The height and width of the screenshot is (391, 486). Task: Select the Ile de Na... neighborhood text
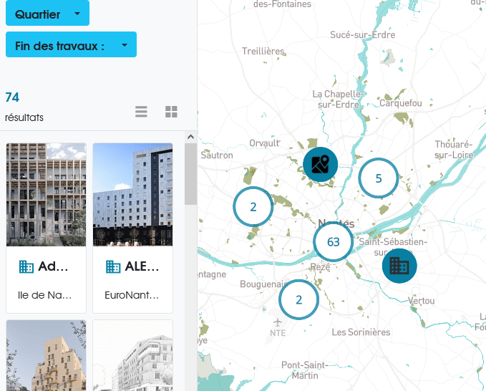(x=44, y=295)
